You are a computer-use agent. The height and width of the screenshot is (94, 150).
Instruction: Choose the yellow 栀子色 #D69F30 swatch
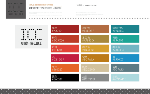95,48
